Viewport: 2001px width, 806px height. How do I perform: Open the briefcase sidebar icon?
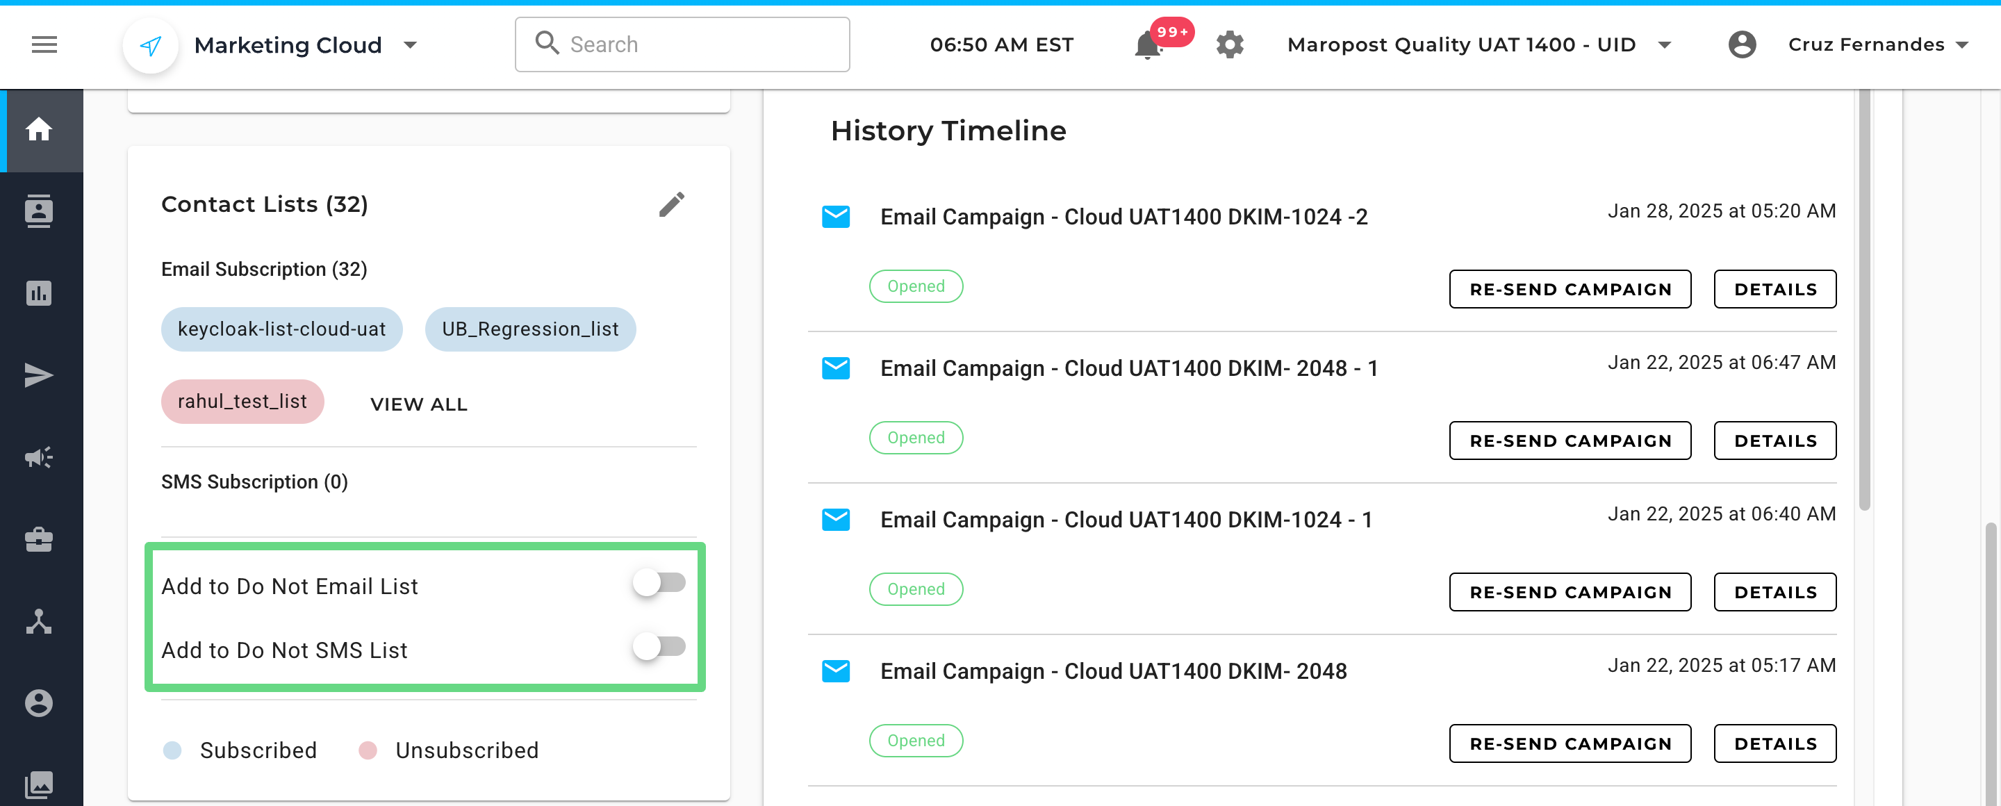point(39,540)
